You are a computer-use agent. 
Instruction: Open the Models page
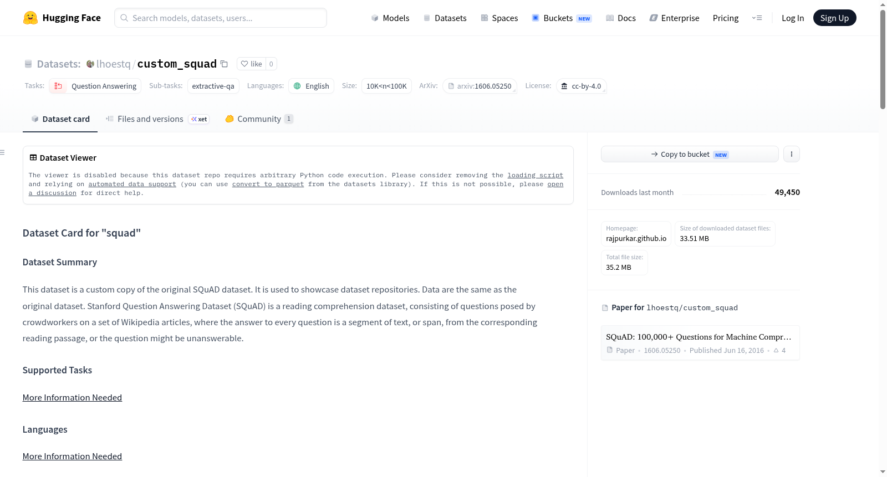point(390,18)
